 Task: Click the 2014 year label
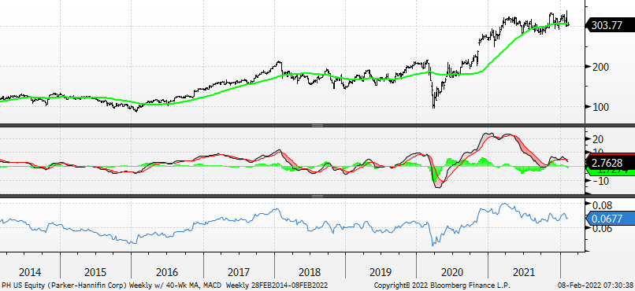click(x=30, y=272)
